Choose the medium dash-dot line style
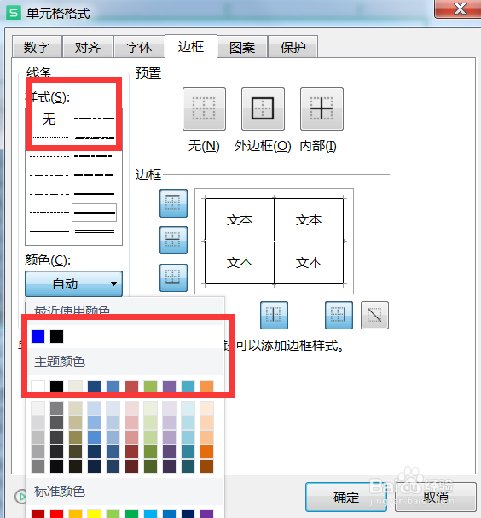Image resolution: width=481 pixels, height=518 pixels. click(x=94, y=156)
